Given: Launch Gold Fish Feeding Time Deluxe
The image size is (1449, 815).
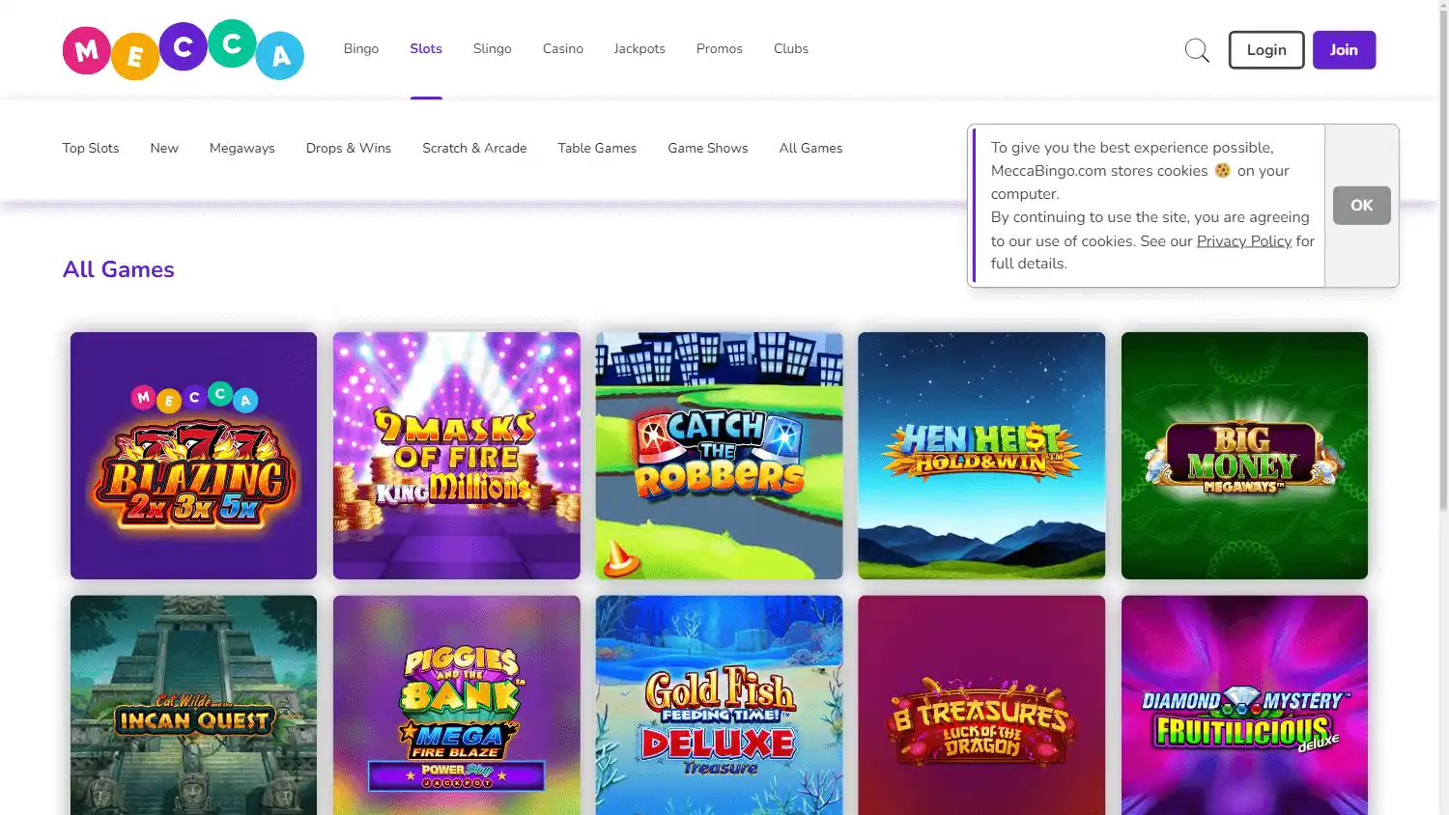Looking at the screenshot, I should [x=720, y=705].
